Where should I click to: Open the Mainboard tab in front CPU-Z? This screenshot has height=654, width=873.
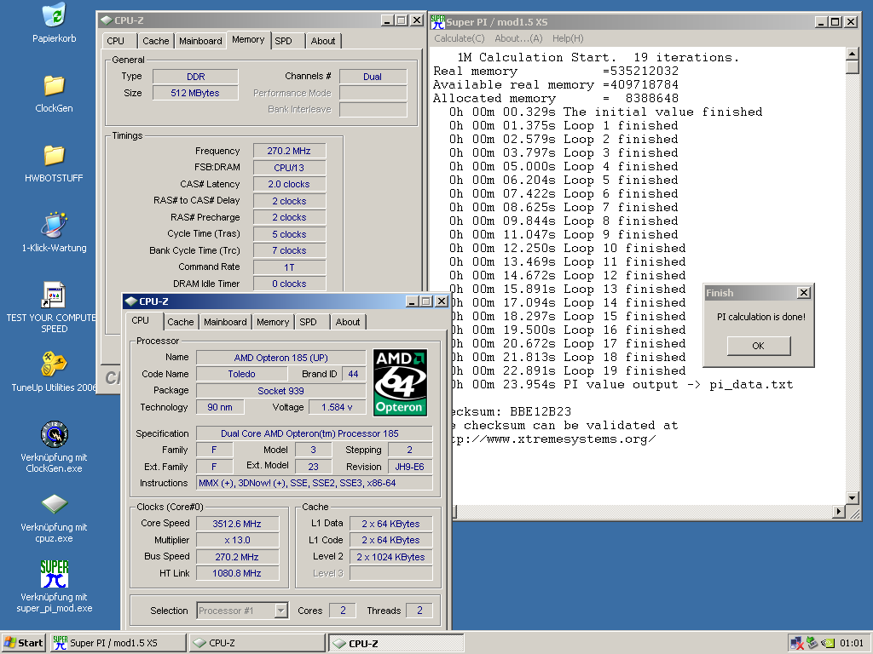[x=225, y=322]
